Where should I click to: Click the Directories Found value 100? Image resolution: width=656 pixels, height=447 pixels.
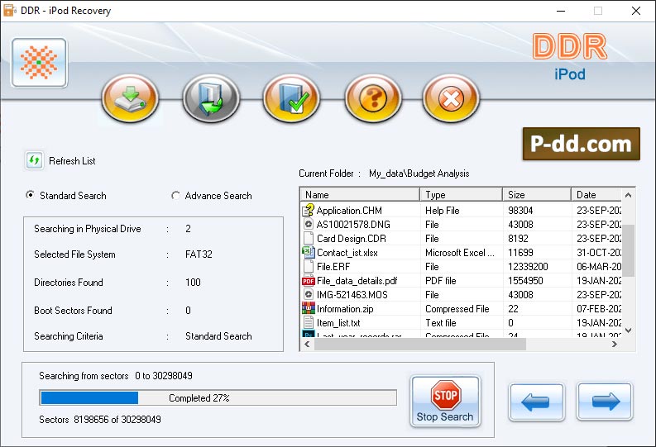pos(193,283)
